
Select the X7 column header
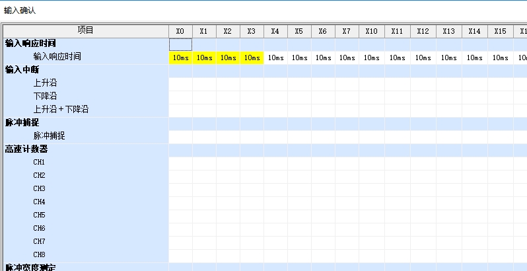click(347, 31)
